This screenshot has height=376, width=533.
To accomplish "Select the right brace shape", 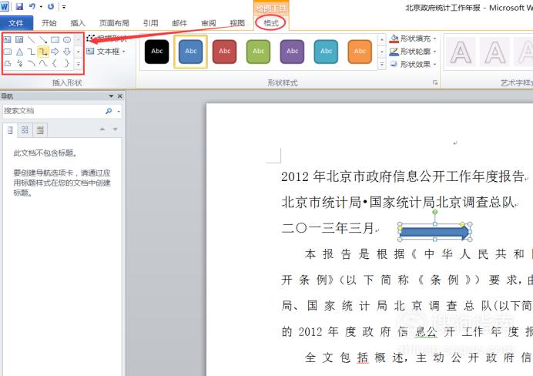I will point(67,63).
